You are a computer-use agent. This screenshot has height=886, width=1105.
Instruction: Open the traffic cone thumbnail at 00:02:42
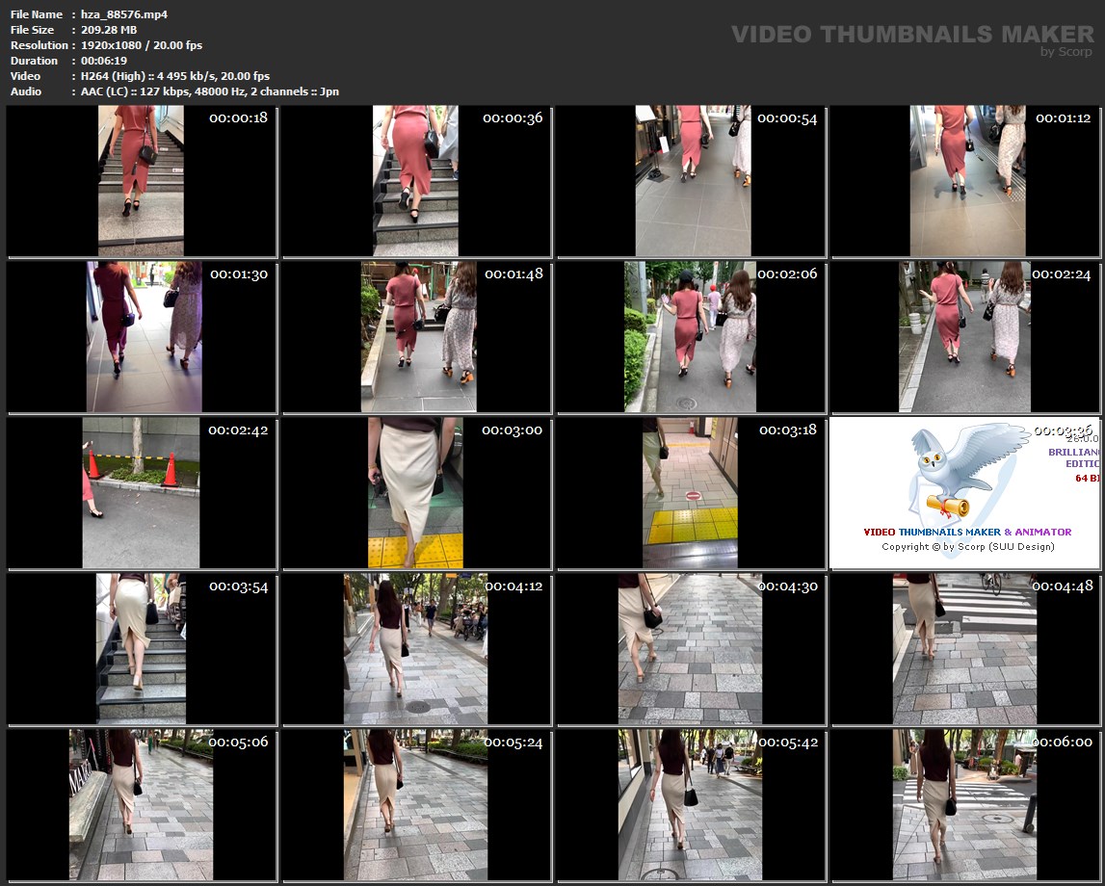[x=141, y=493]
